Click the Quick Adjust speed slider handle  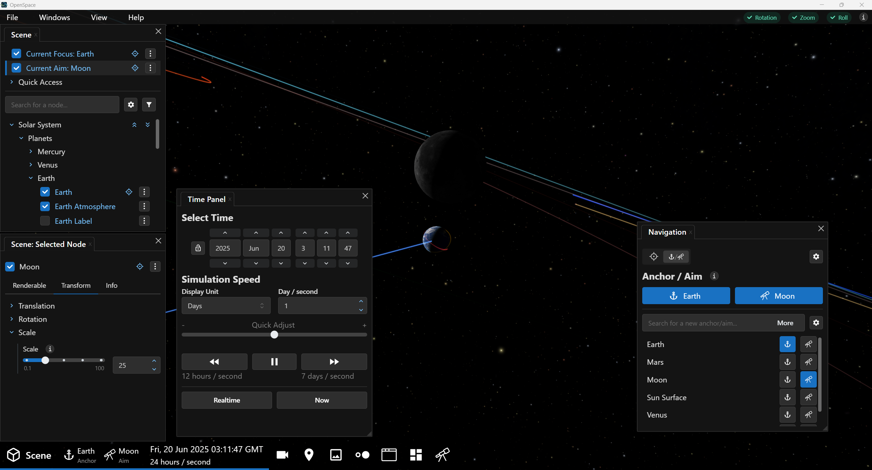(274, 335)
